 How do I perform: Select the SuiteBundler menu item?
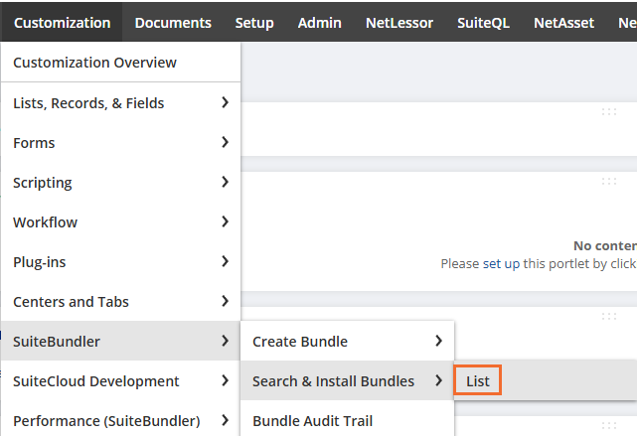click(x=119, y=342)
